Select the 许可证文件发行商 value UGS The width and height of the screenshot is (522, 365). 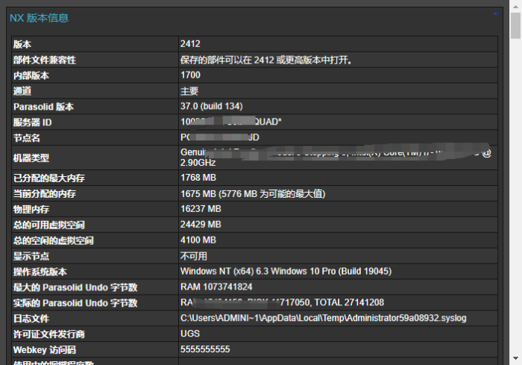pyautogui.click(x=190, y=334)
